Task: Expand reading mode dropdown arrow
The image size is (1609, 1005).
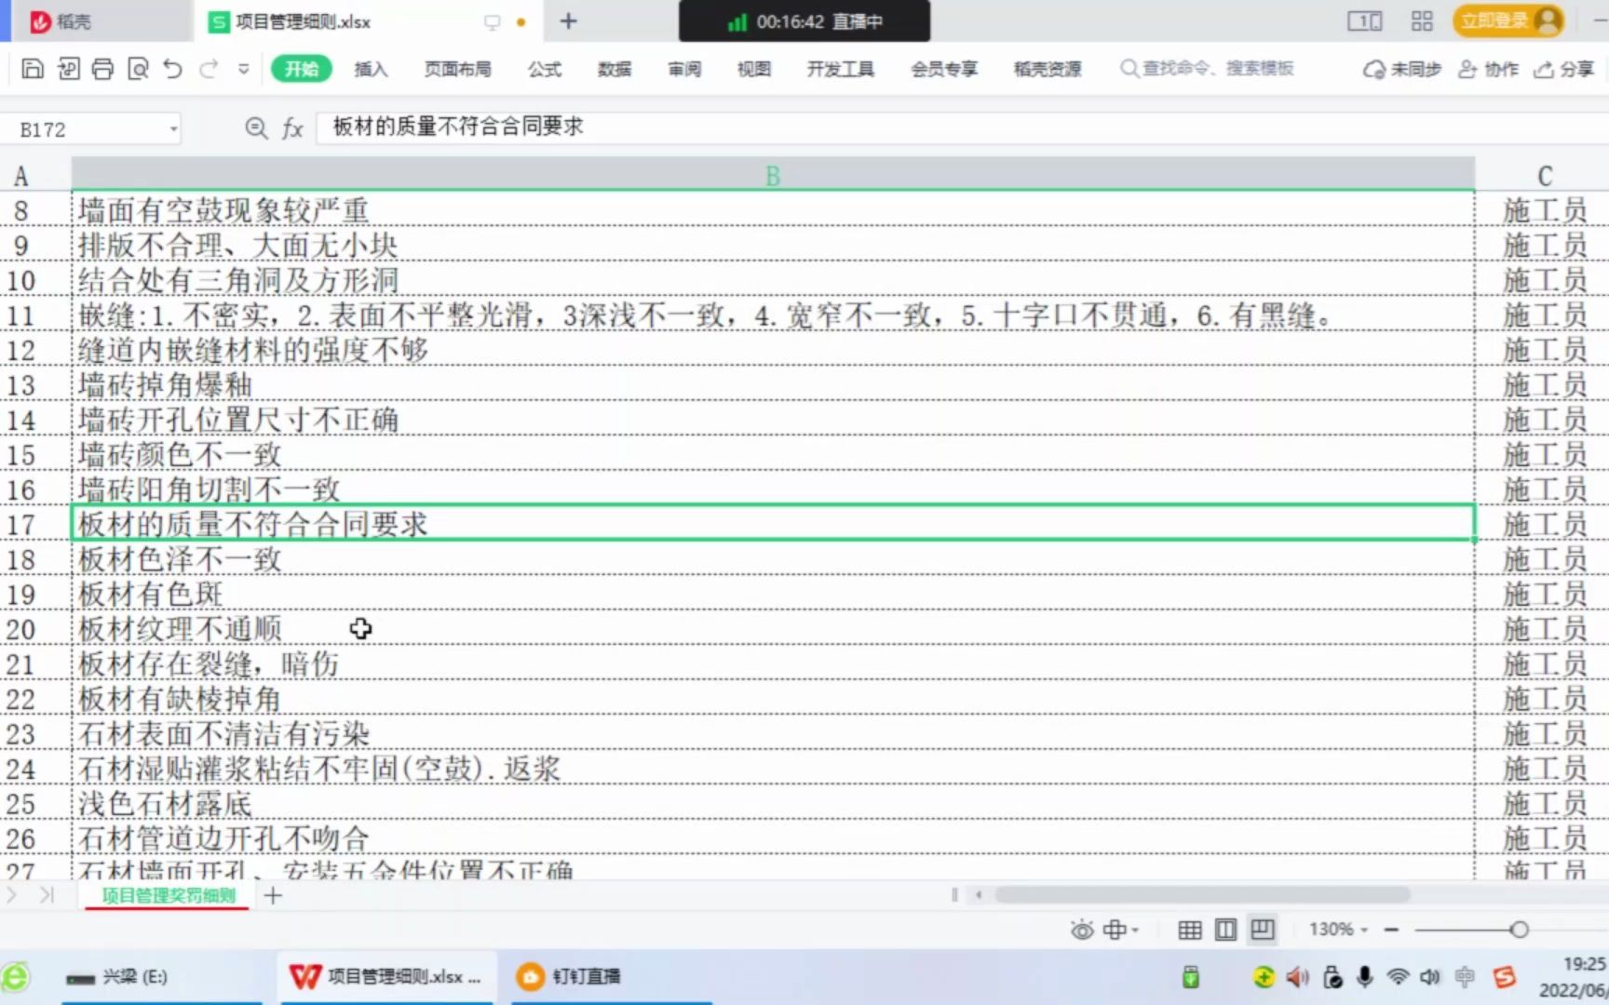Action: coord(1135,930)
